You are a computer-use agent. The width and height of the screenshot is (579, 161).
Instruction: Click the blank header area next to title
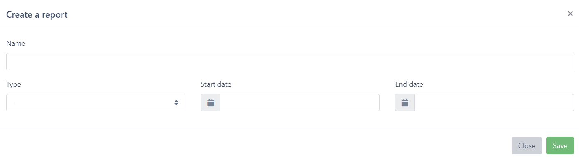316,15
